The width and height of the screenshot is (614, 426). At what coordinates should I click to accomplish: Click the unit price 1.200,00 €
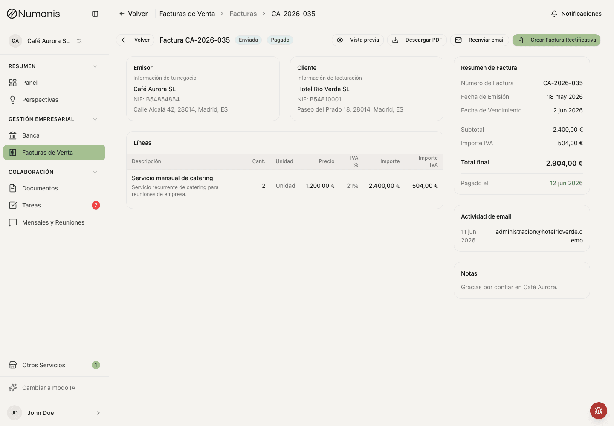320,186
